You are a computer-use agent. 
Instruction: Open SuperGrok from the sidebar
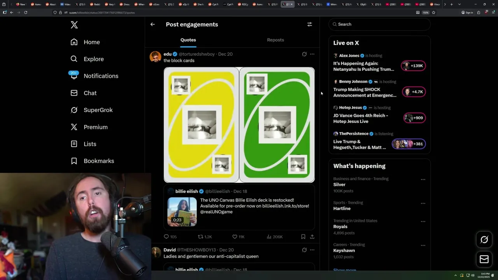pos(91,110)
